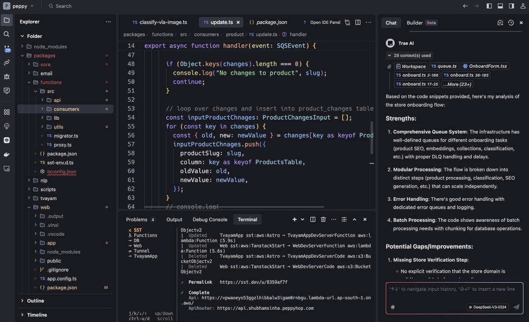Kill terminal with the trash icon
The width and height of the screenshot is (529, 322).
[x=323, y=219]
